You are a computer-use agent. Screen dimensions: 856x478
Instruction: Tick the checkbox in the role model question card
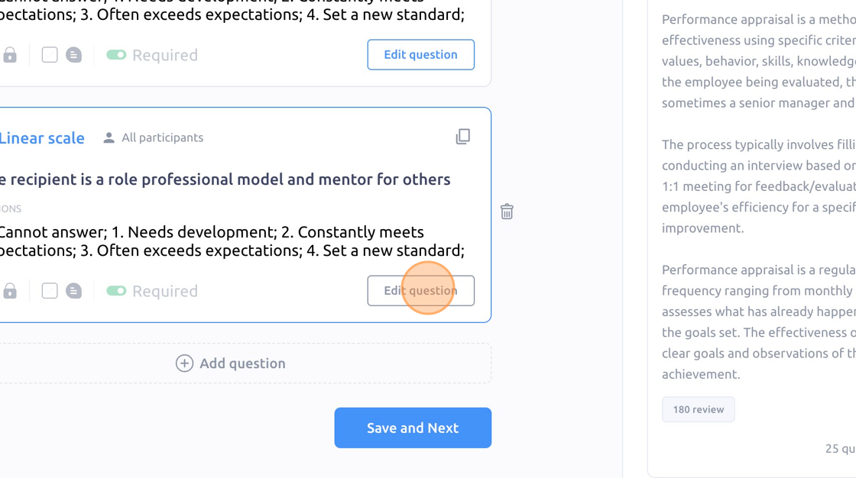[x=50, y=291]
